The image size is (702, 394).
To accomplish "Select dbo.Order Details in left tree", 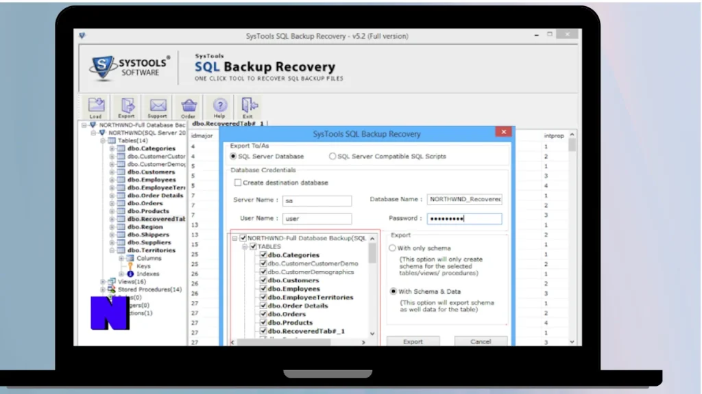I will [155, 196].
